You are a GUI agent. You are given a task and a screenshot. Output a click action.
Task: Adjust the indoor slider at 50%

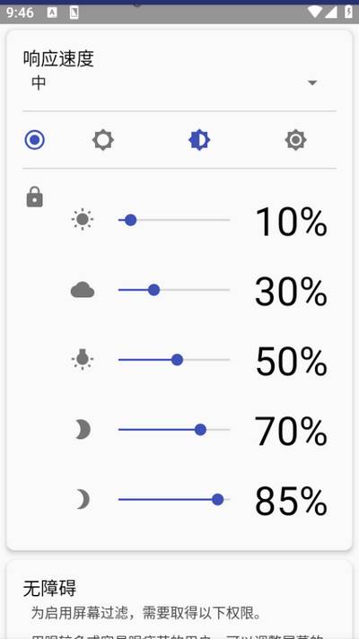point(174,360)
